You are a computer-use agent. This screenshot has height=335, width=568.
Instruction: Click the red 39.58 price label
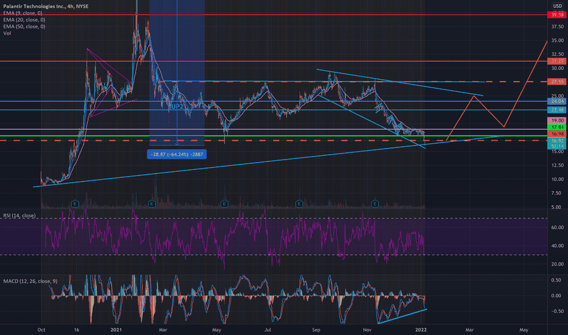(557, 15)
